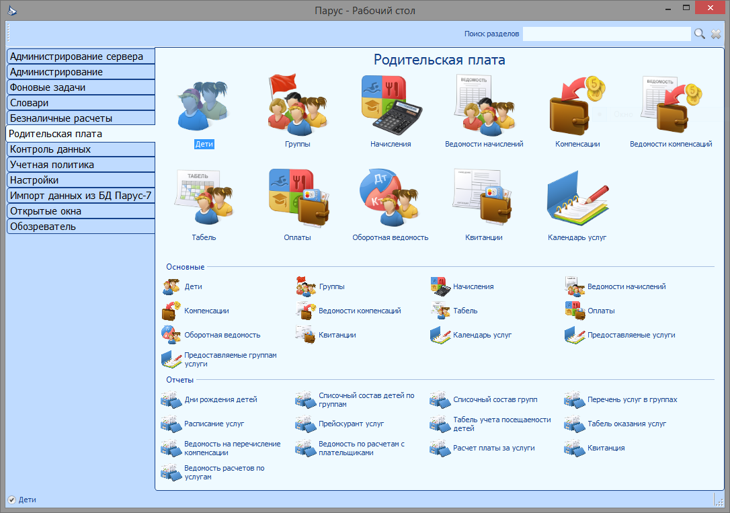730x513 pixels.
Task: Click the small Оплаты icon under Основные
Action: click(x=575, y=311)
